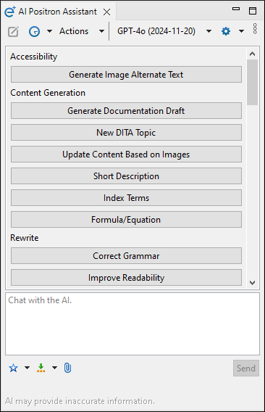Close the AI Positron Assistant tab
The image size is (265, 412).
point(106,12)
